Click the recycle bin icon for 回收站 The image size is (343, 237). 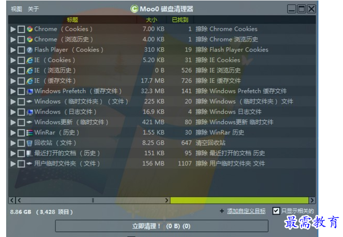[29, 143]
